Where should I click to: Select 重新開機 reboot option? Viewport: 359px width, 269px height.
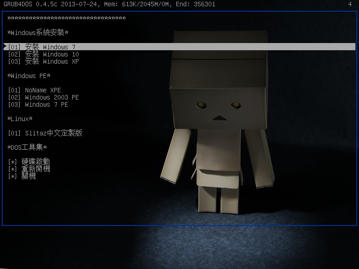coord(29,169)
